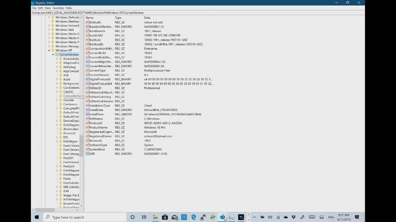Image resolution: width=396 pixels, height=222 pixels.
Task: Open the touch keyboard tray icon
Action: click(x=312, y=217)
